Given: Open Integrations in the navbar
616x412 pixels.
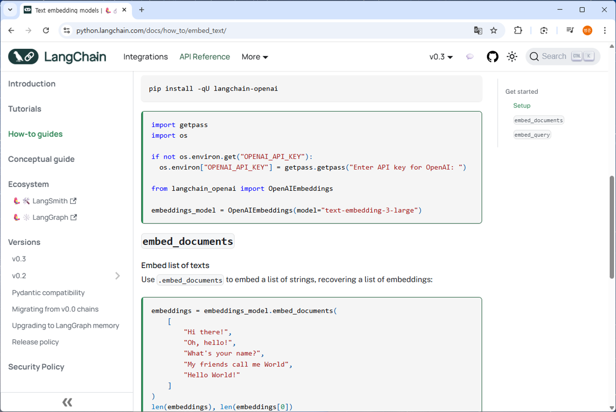Looking at the screenshot, I should pos(146,57).
